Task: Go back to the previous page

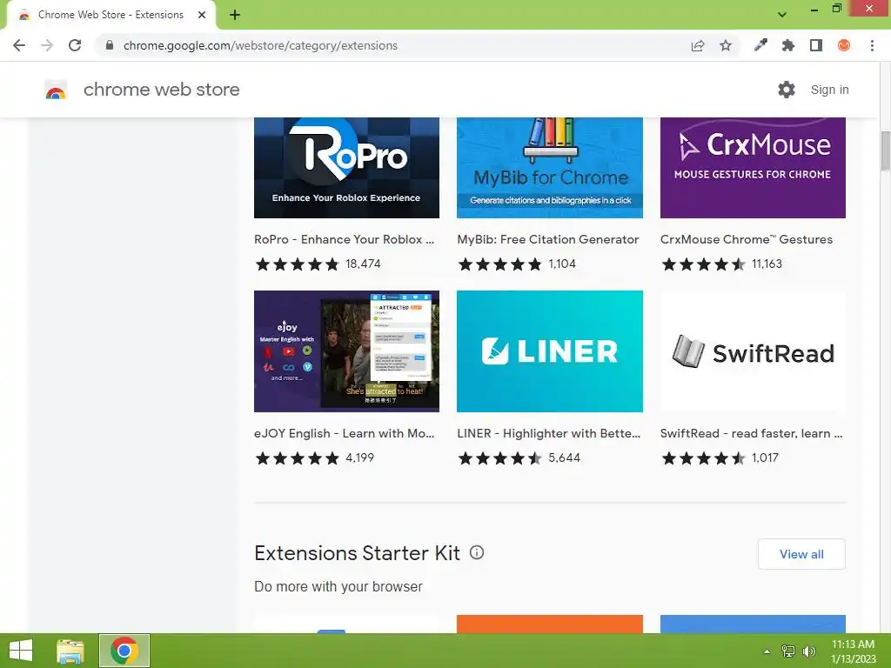Action: (x=19, y=45)
